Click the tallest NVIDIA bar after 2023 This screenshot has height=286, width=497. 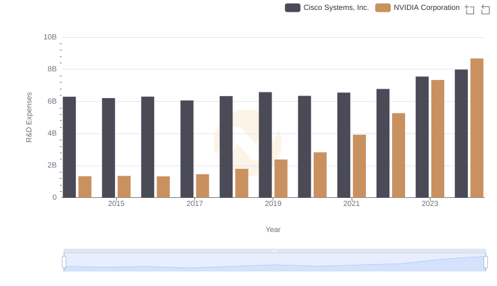point(477,128)
